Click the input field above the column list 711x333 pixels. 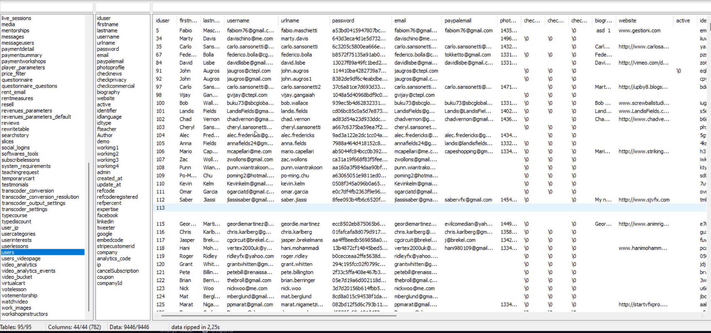tap(123, 7)
